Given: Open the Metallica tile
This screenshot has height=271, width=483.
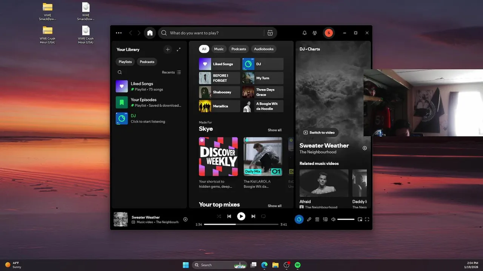Looking at the screenshot, I should (x=220, y=106).
